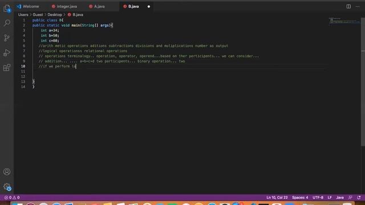The image size is (365, 205).
Task: Change language mode Java
Action: [340, 198]
